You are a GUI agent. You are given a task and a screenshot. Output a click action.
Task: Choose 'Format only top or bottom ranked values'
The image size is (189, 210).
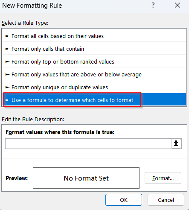(94, 62)
